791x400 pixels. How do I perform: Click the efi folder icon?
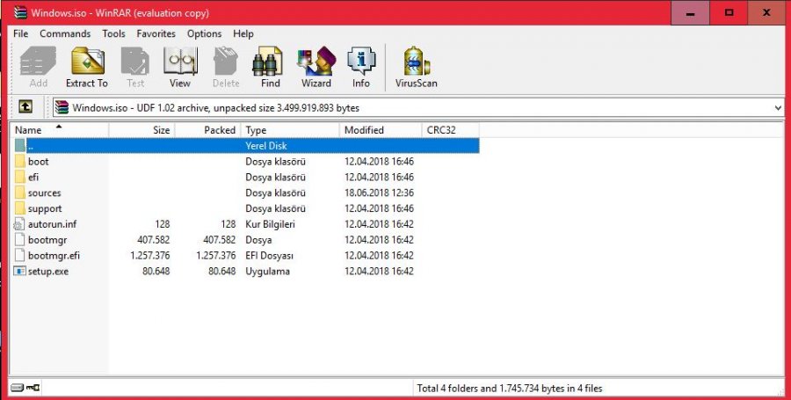tap(19, 177)
